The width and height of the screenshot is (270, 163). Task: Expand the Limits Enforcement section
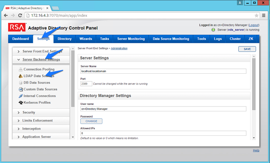click(41, 121)
